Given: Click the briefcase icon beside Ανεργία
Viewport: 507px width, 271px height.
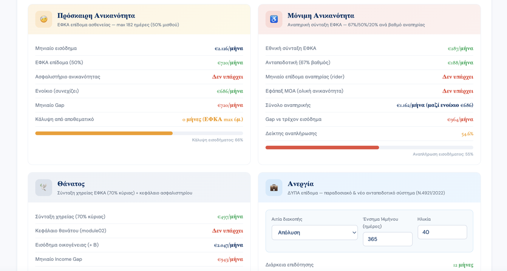Looking at the screenshot, I should click(274, 188).
